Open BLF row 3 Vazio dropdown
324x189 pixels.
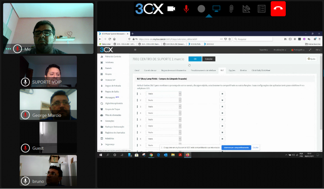coord(163,107)
